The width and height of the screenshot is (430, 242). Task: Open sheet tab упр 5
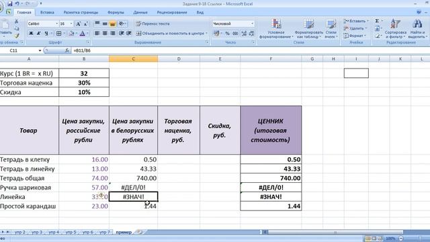[x=71, y=232]
